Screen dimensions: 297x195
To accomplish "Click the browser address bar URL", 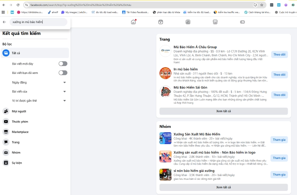I will 81,5.
